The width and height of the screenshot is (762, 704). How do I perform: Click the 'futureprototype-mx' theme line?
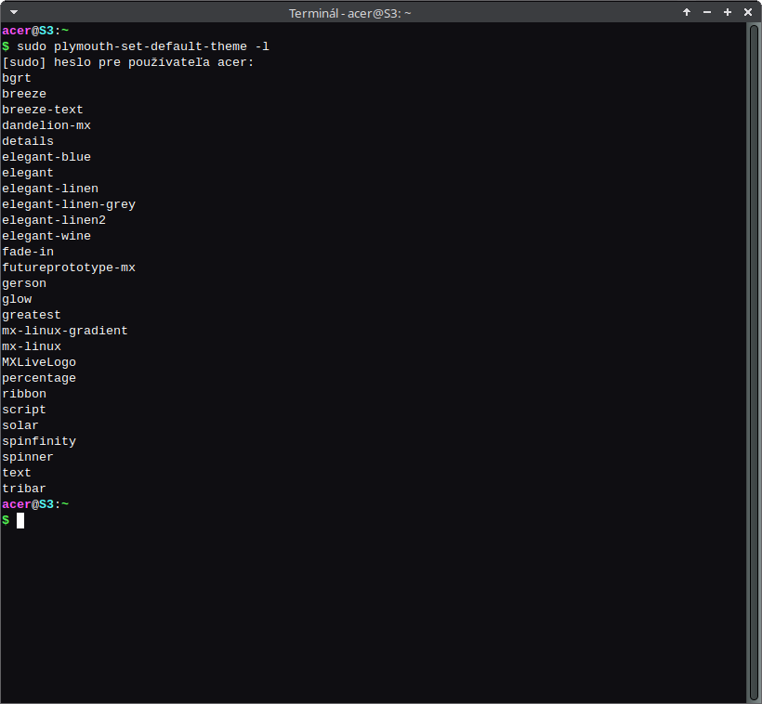tap(69, 267)
